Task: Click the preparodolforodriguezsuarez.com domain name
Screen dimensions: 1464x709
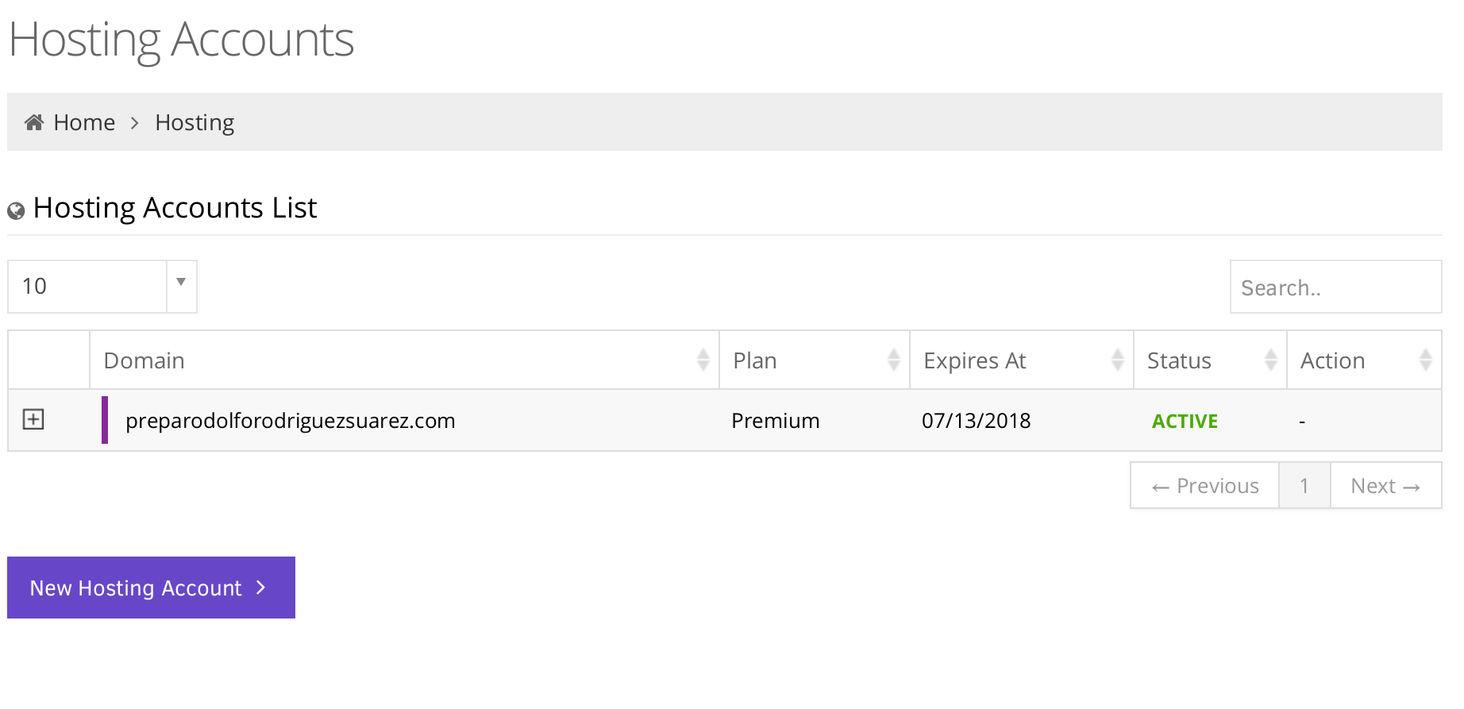Action: [x=291, y=421]
